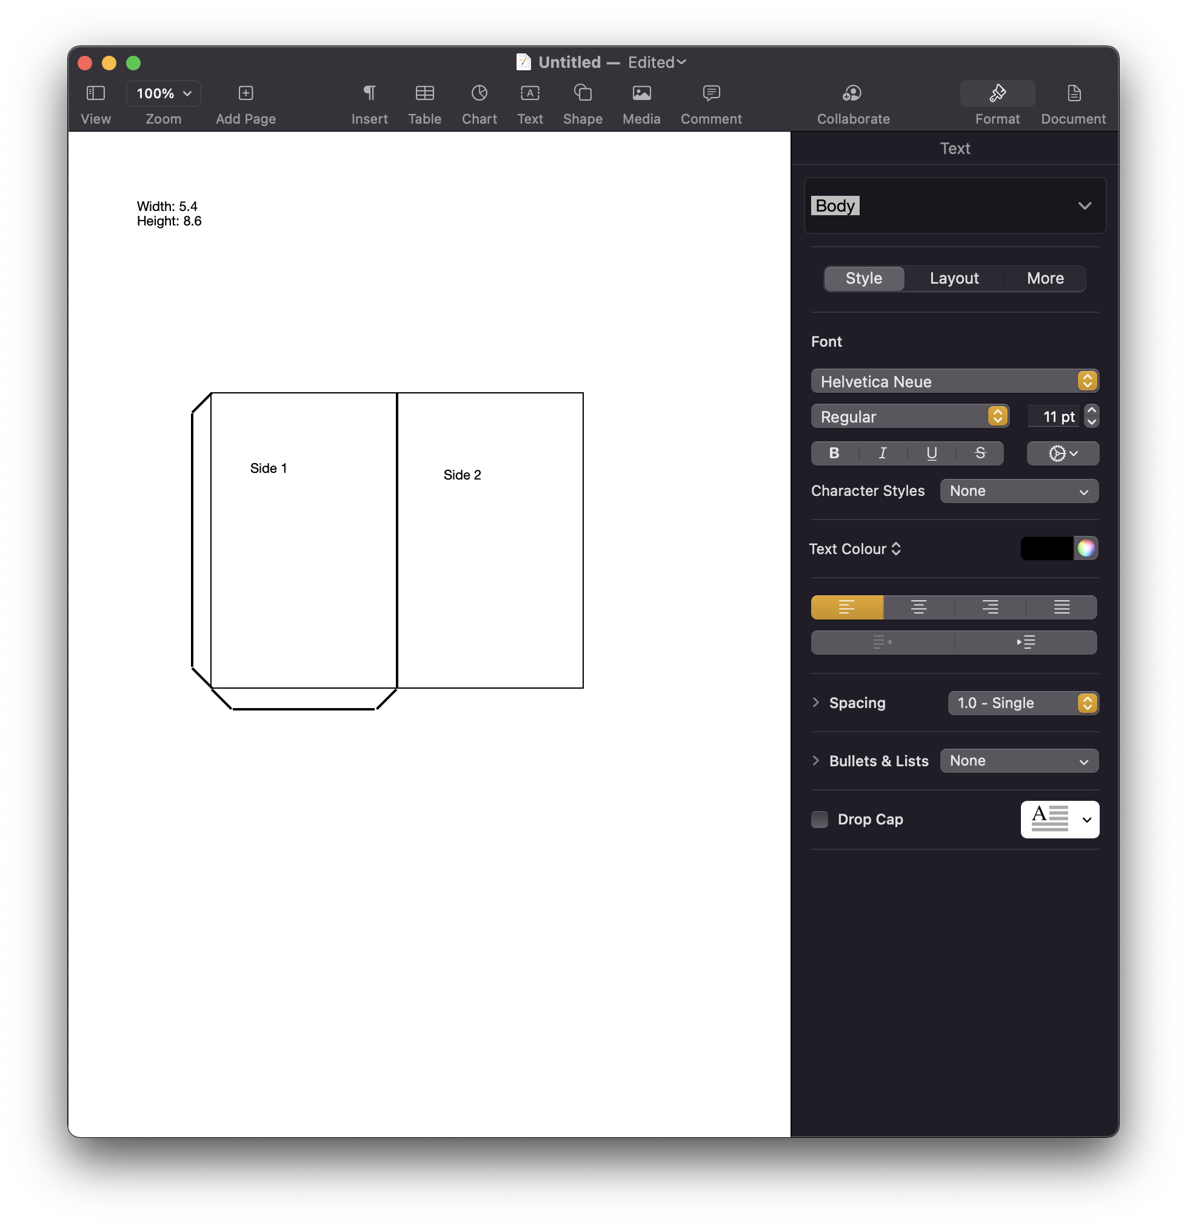1187x1227 pixels.
Task: Toggle Bold formatting on text
Action: click(833, 452)
